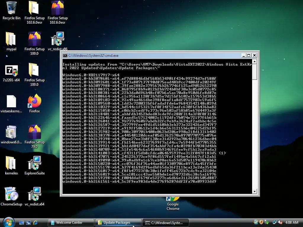Switch to the Welcome Center taskbar button
Image resolution: width=303 pixels, height=227 pixels.
point(71,223)
